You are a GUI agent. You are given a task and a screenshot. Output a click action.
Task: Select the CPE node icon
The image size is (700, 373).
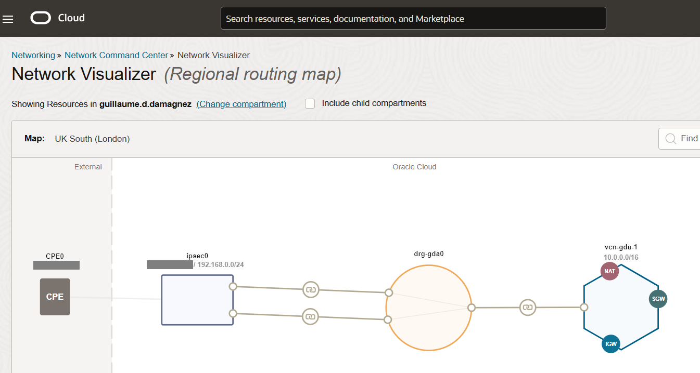coord(55,297)
